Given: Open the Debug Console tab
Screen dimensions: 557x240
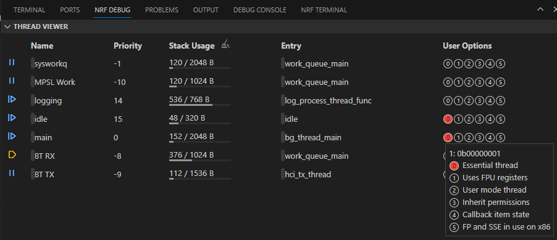Looking at the screenshot, I should click(260, 10).
